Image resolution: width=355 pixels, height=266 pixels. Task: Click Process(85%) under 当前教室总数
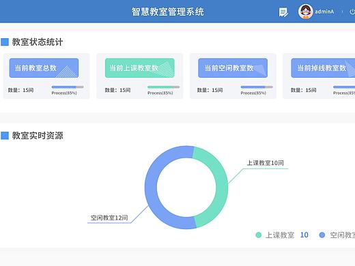pyautogui.click(x=64, y=93)
